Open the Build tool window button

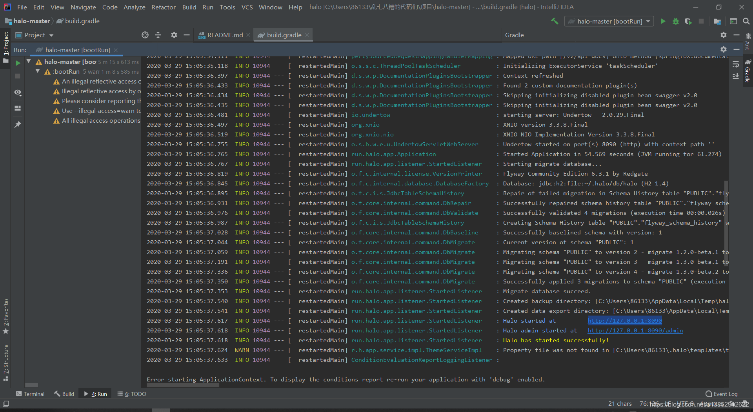point(64,394)
